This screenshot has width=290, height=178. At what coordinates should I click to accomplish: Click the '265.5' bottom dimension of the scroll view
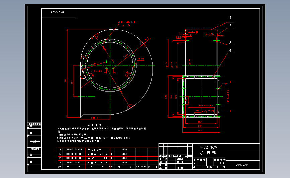point(94,118)
